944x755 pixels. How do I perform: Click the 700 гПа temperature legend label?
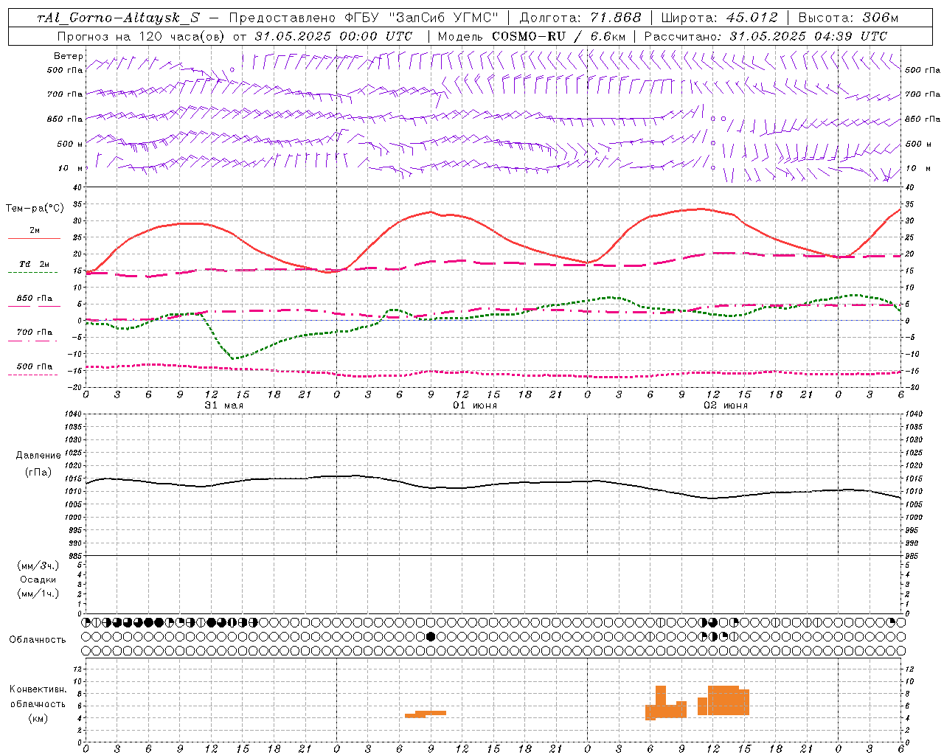[x=34, y=333]
